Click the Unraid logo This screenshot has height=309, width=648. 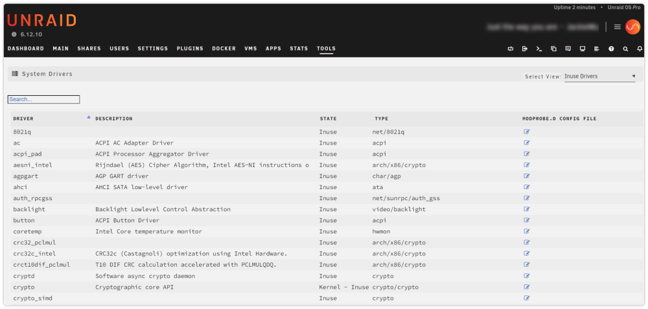(x=41, y=20)
